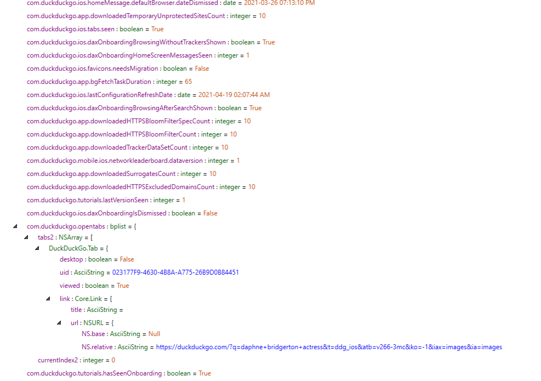Screen dimensions: 541x381
Task: Click the desktop boolean False row
Action: (97, 259)
